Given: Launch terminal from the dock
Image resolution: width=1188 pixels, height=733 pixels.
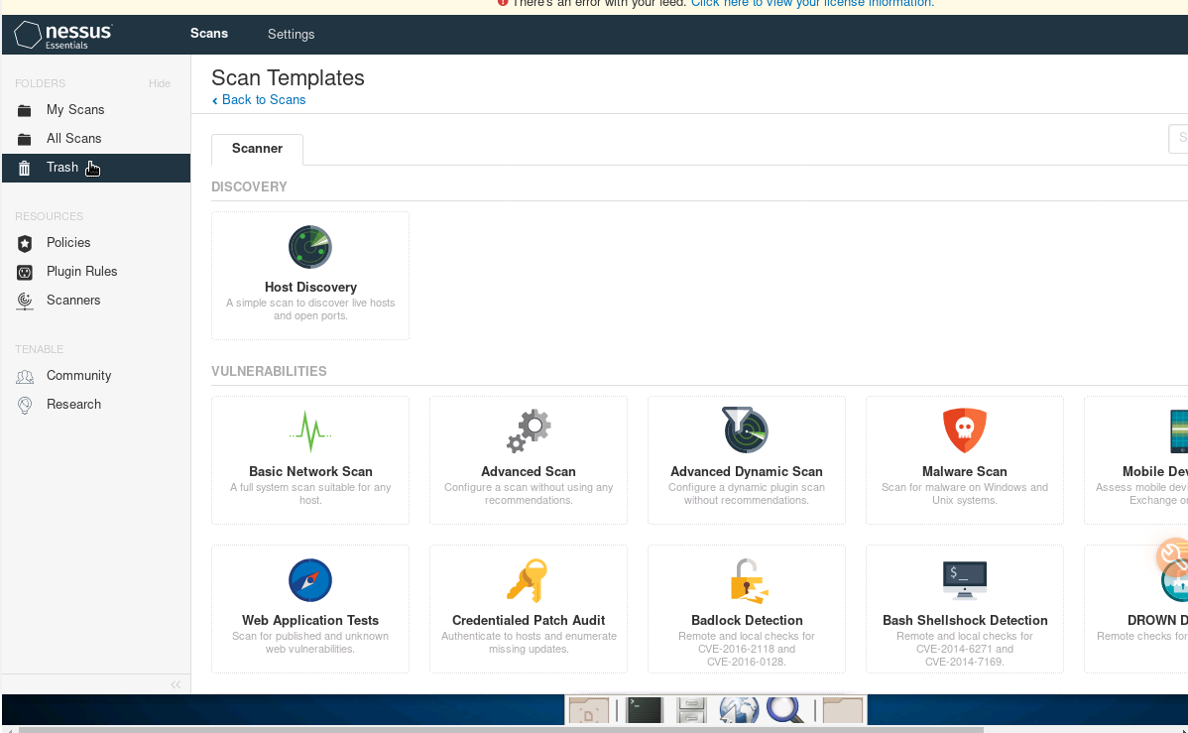Looking at the screenshot, I should click(645, 710).
